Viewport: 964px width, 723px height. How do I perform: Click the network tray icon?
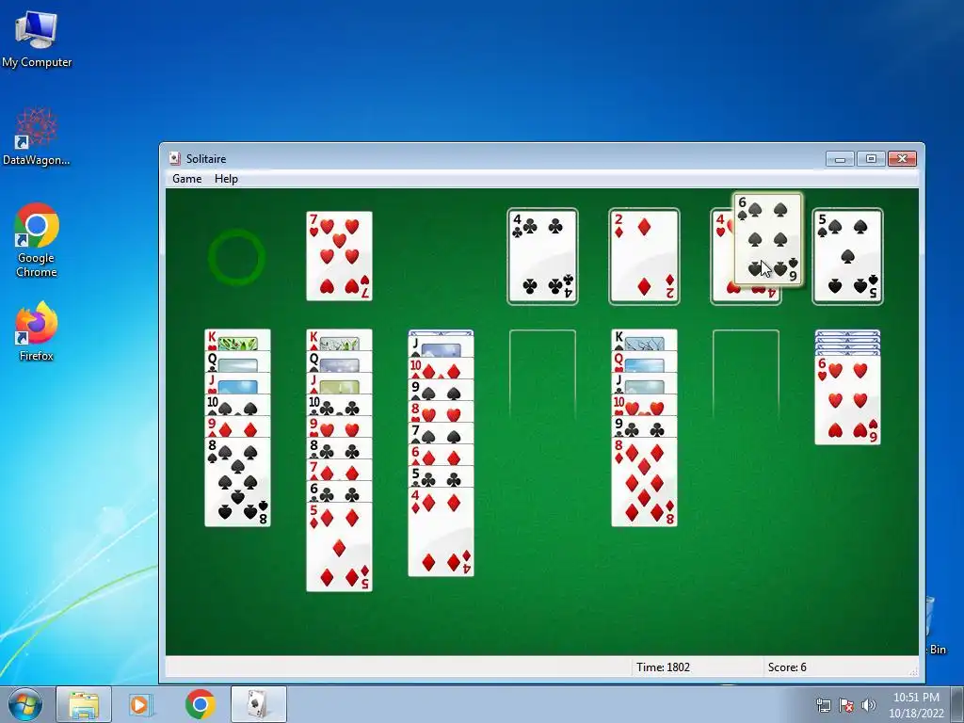823,704
